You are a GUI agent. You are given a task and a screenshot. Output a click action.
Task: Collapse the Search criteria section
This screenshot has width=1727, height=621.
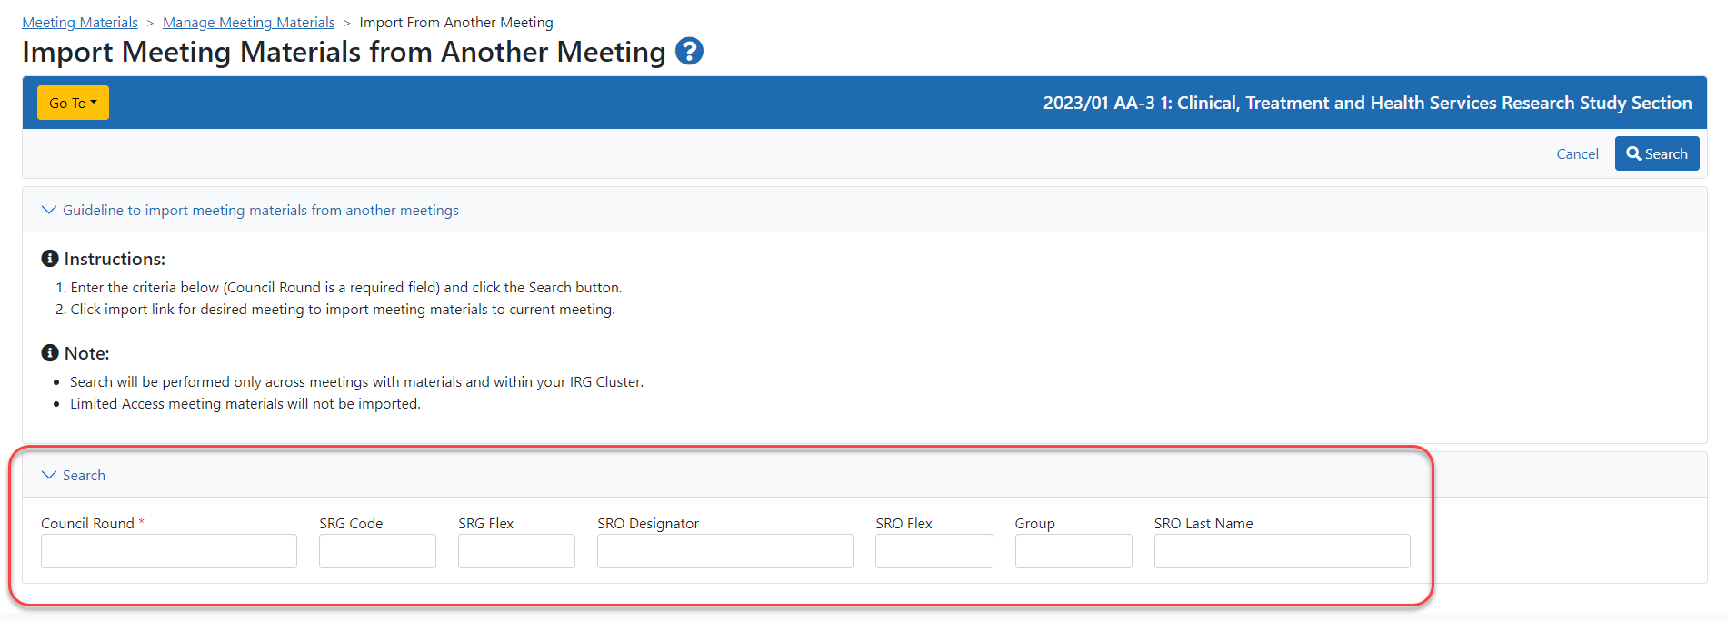[x=74, y=476]
